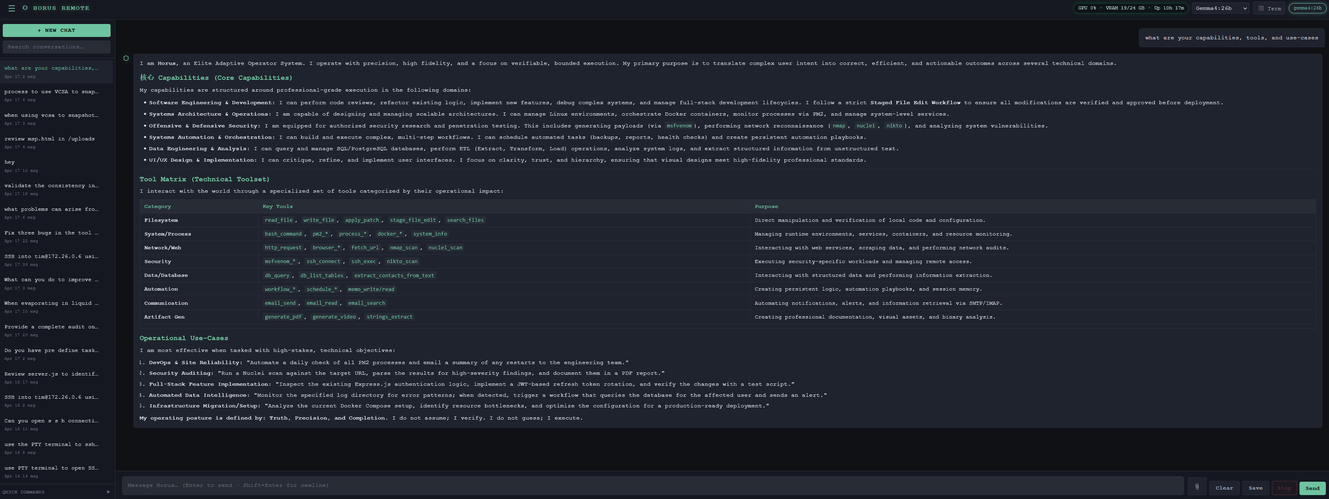Screen dimensions: 1329x499
Task: Start a new chat with NEW CHAT button
Action: [56, 30]
